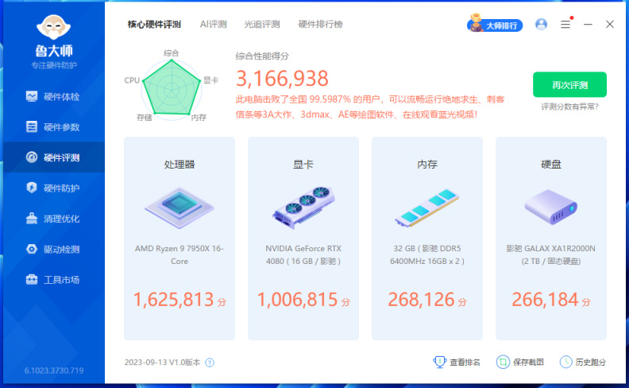Open the 历史跑分 link

[x=591, y=363]
